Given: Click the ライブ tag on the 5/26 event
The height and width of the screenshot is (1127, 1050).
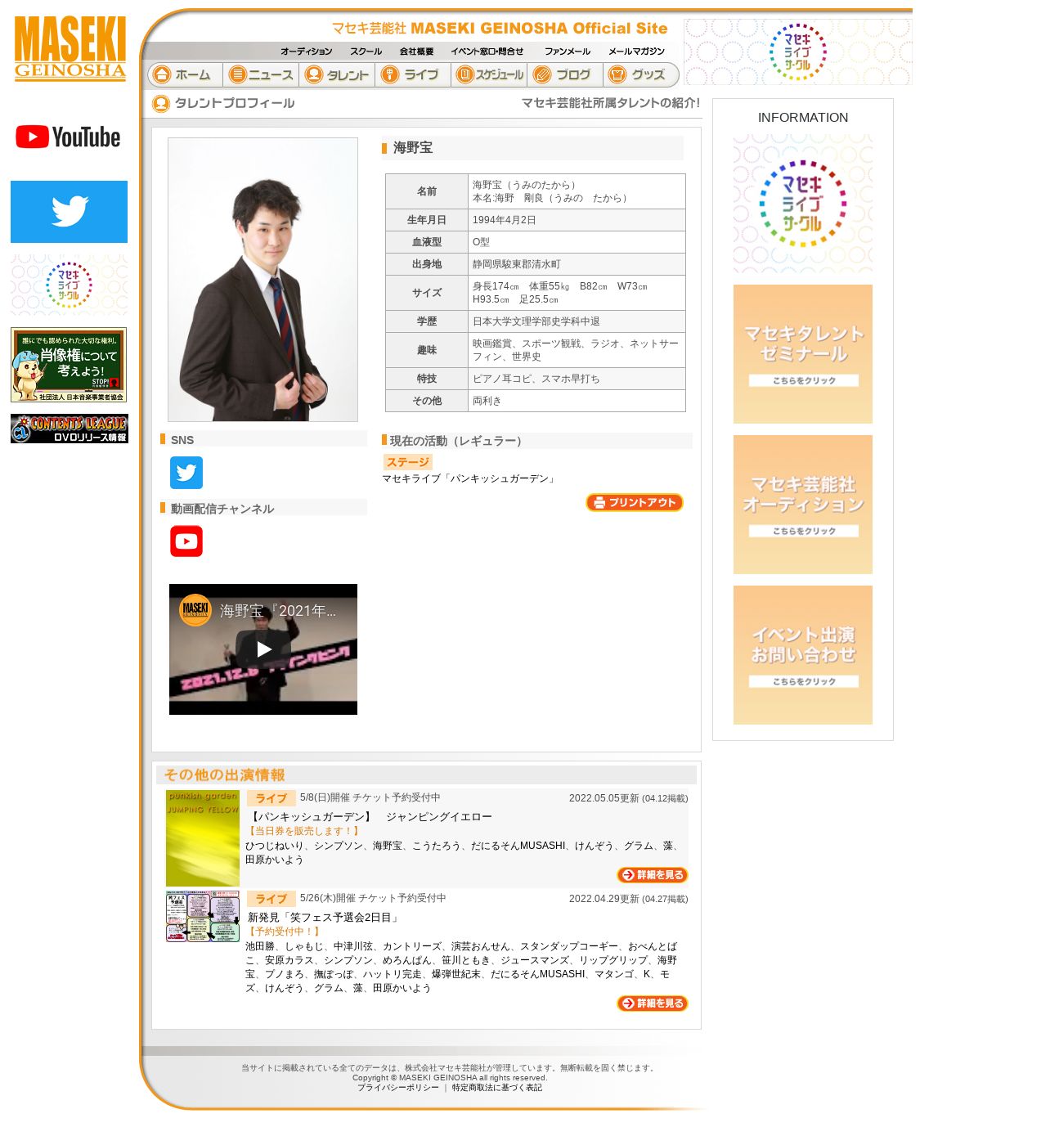Looking at the screenshot, I should pyautogui.click(x=271, y=899).
